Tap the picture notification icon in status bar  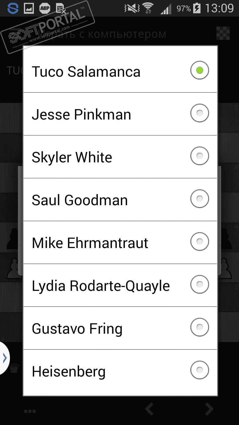click(29, 8)
